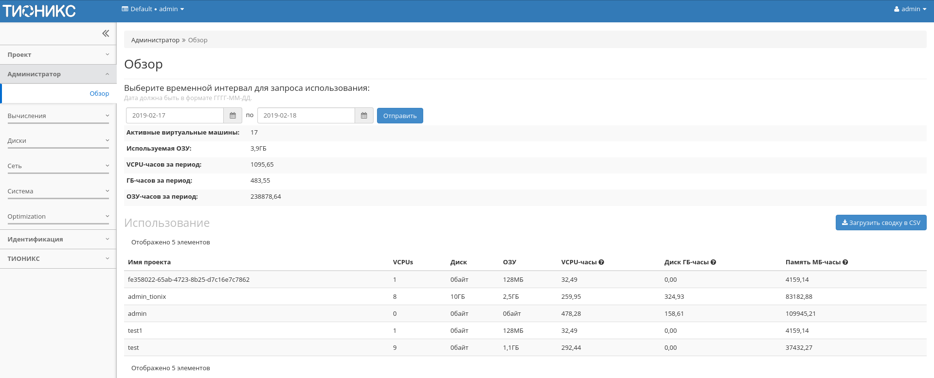Click the ТИОНИКС logo

coord(39,11)
